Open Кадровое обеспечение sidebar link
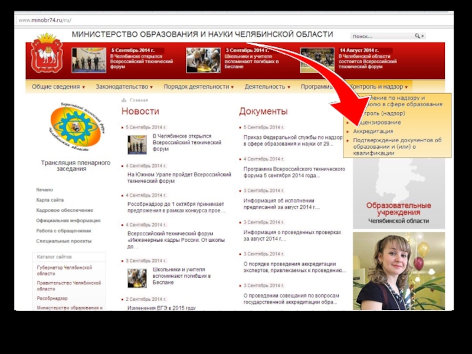The image size is (472, 354). click(x=65, y=210)
